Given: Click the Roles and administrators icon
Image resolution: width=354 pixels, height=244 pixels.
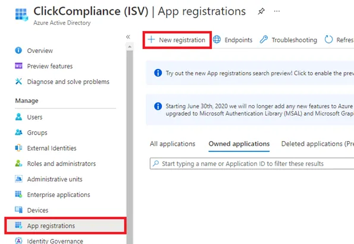Looking at the screenshot, I should tap(18, 163).
